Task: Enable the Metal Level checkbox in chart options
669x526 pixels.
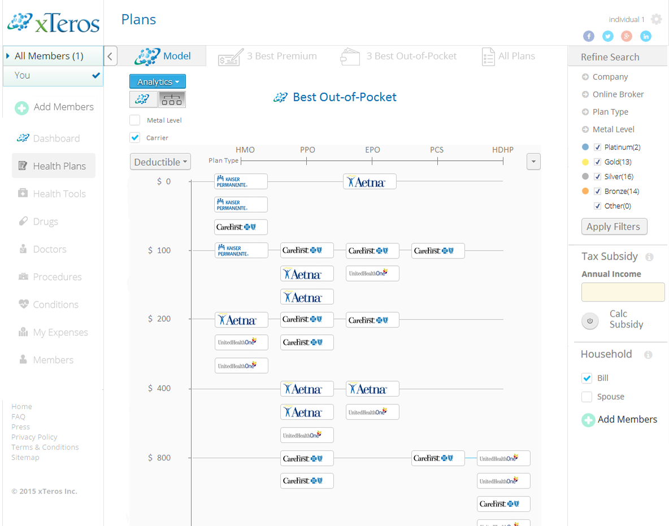Action: point(135,120)
